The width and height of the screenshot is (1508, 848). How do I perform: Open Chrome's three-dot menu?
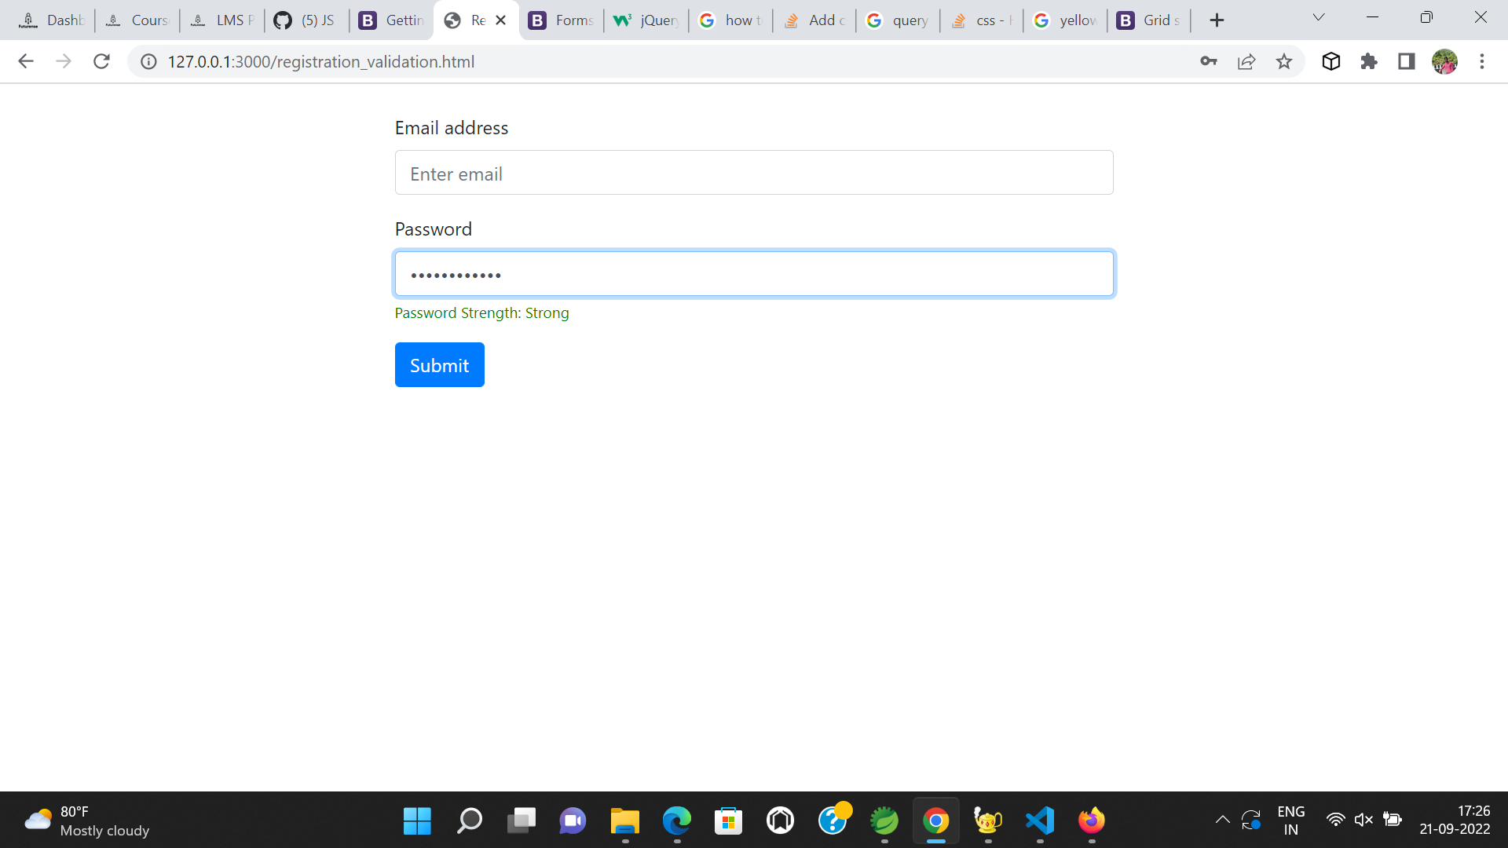pyautogui.click(x=1482, y=61)
